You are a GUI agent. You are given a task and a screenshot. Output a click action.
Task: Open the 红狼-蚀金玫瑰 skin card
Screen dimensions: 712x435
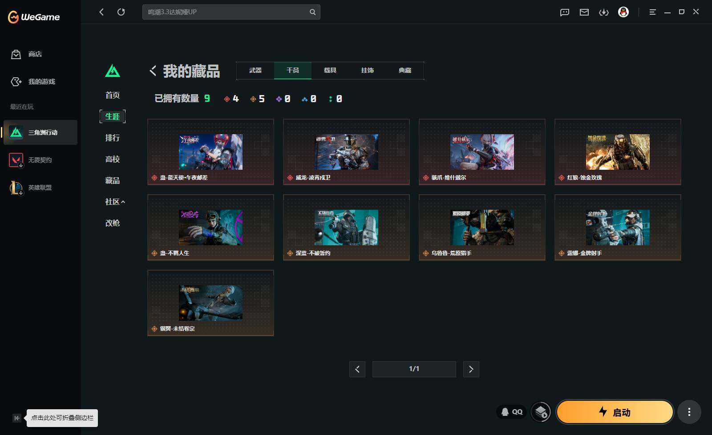[618, 152]
